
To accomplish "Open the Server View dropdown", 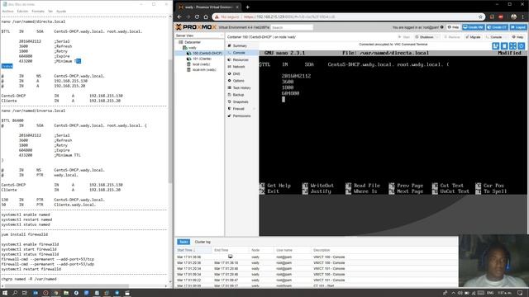I will point(199,35).
